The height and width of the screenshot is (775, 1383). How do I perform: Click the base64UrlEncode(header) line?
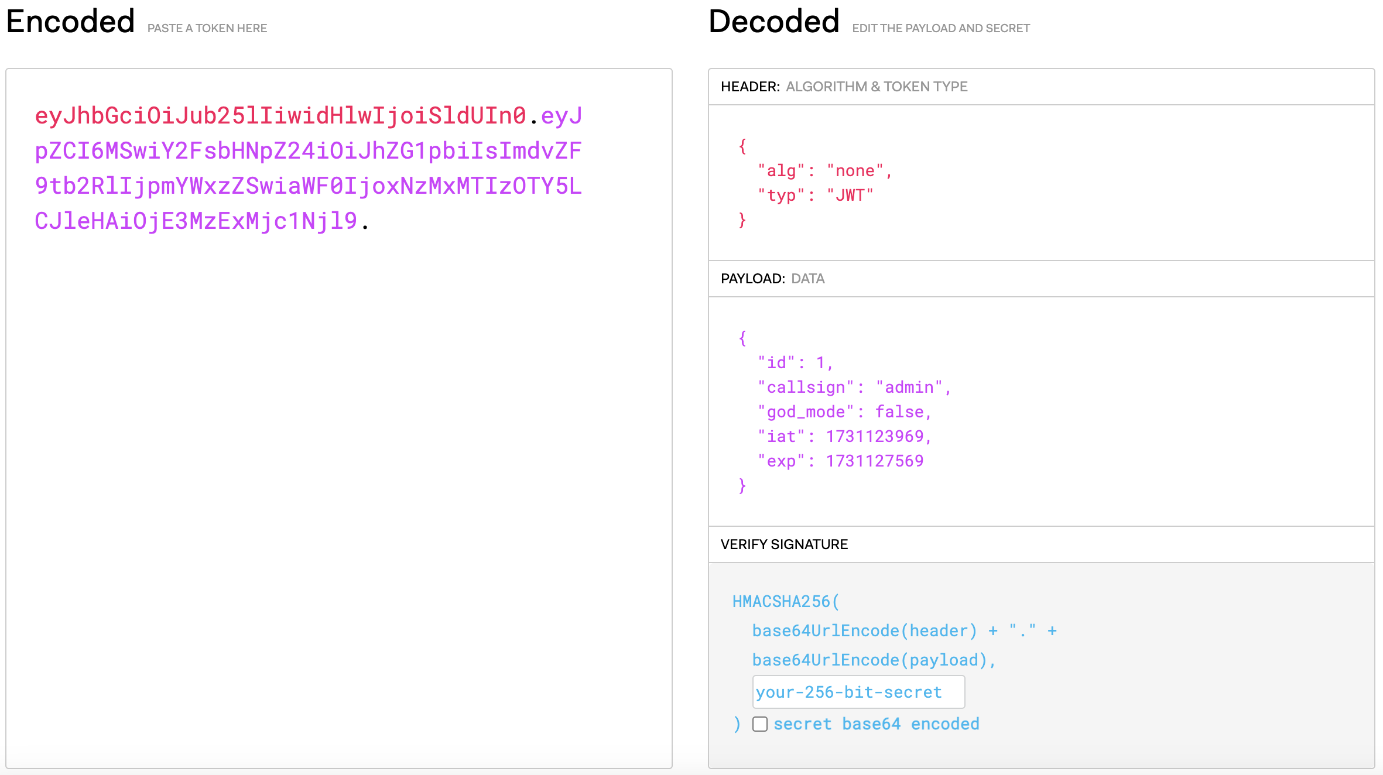click(905, 631)
